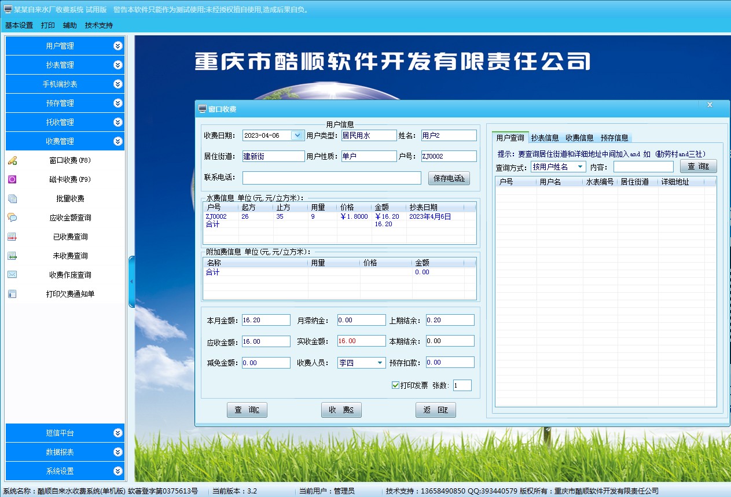731x497 pixels.
Task: Click the 已收费查询 icon
Action: [x=12, y=237]
